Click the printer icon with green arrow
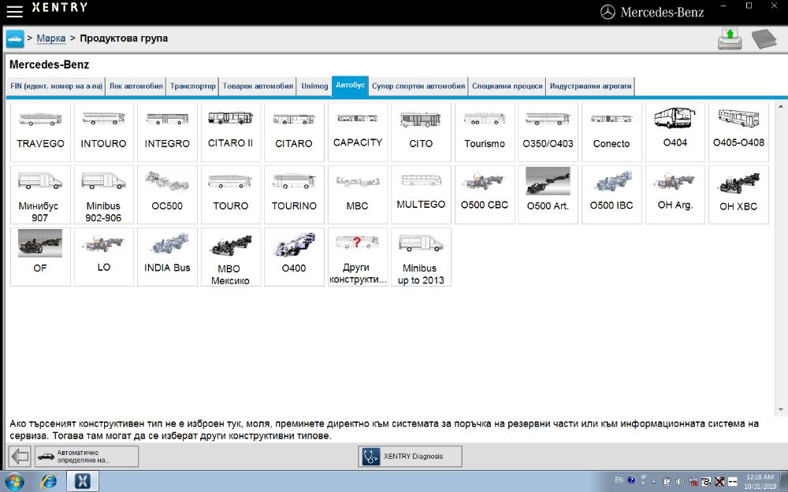The image size is (788, 492). 730,39
